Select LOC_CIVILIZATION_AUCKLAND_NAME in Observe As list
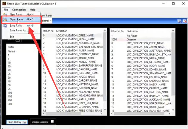The image size is (188, 129). [141, 99]
